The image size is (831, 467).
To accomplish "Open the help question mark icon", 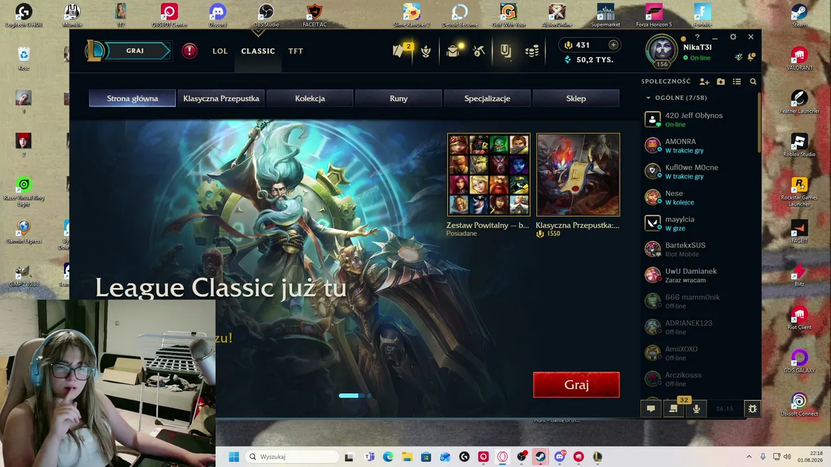I will pos(697,37).
